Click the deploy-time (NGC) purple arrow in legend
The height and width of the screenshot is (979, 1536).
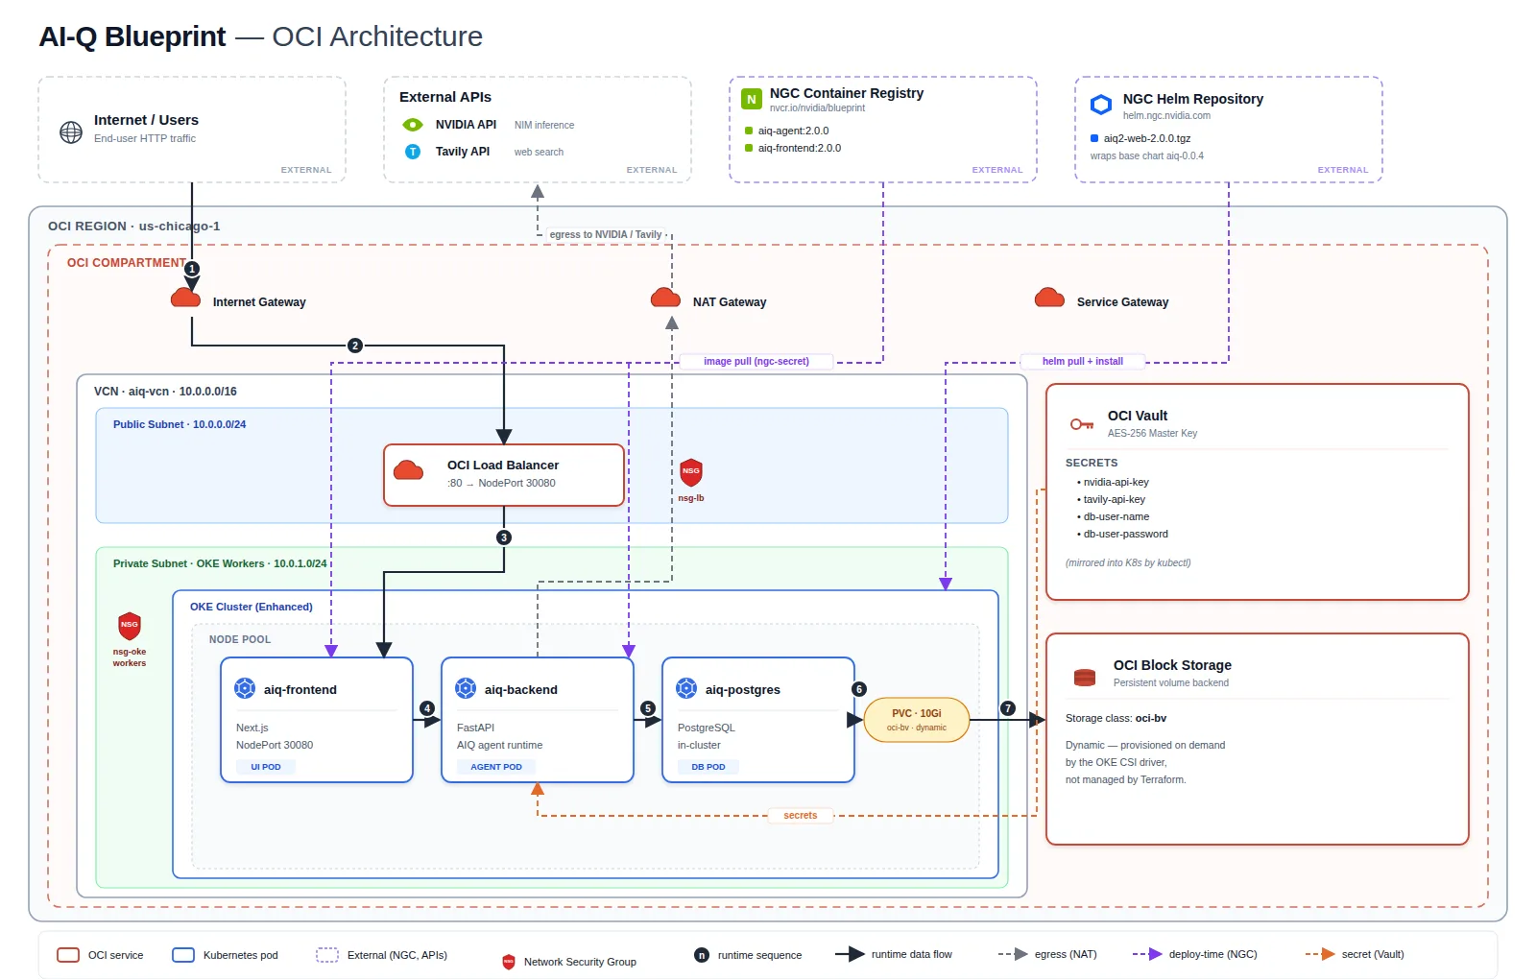(1147, 954)
